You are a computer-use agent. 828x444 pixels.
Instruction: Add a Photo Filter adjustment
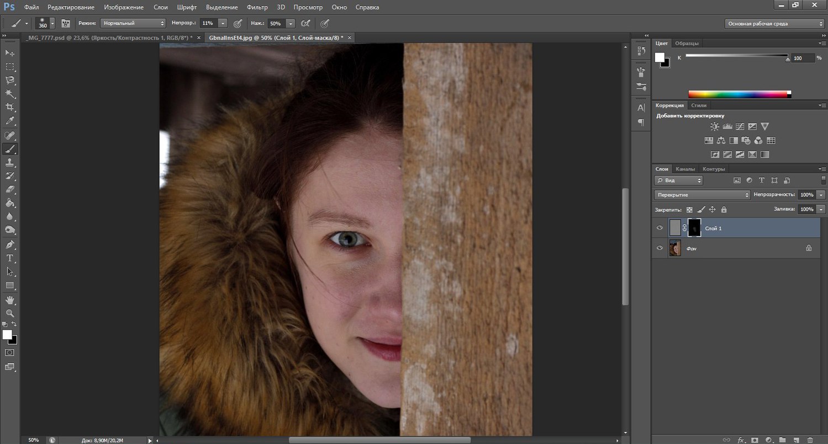746,141
